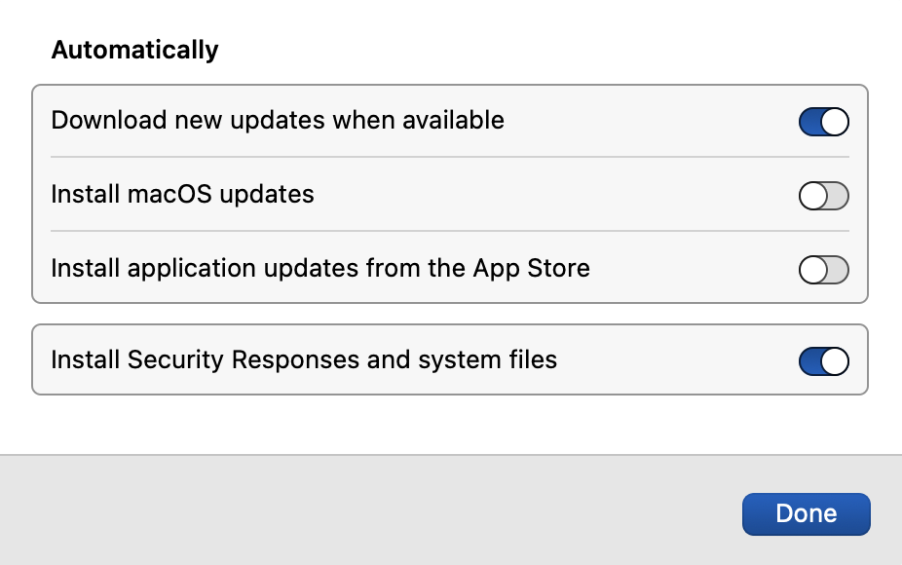This screenshot has height=565, width=902.
Task: Click the white knob of macOS updates switch
Action: (x=812, y=196)
